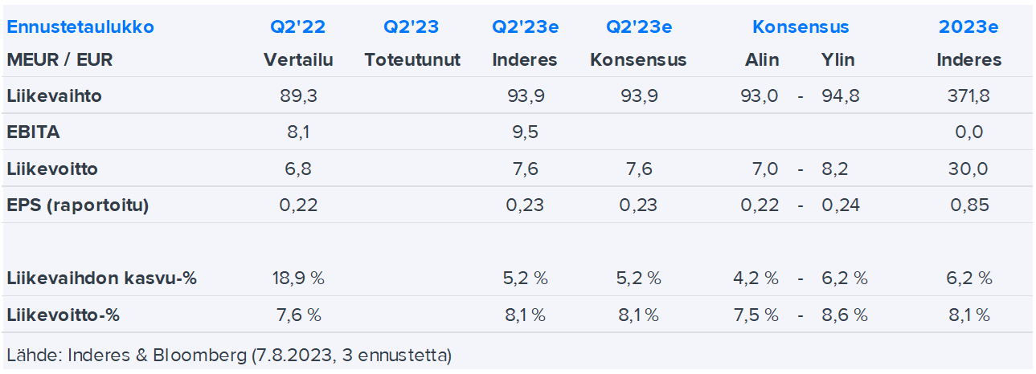Select the Liikevaihto row label
The height and width of the screenshot is (374, 1036).
pos(54,96)
